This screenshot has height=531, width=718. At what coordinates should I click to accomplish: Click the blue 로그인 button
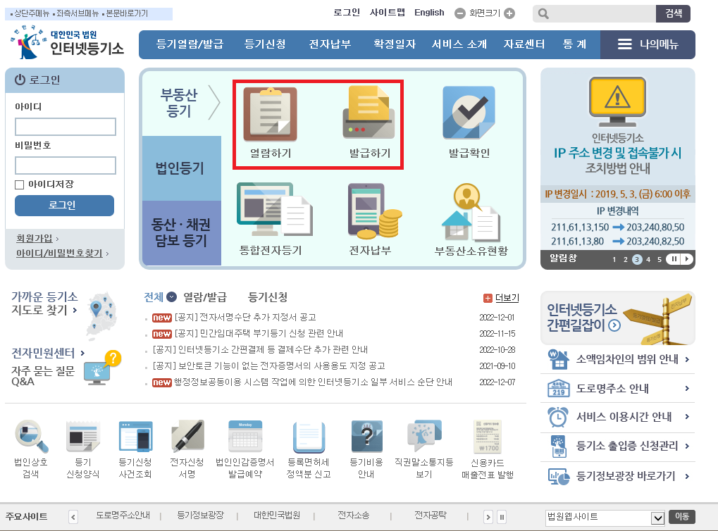64,206
